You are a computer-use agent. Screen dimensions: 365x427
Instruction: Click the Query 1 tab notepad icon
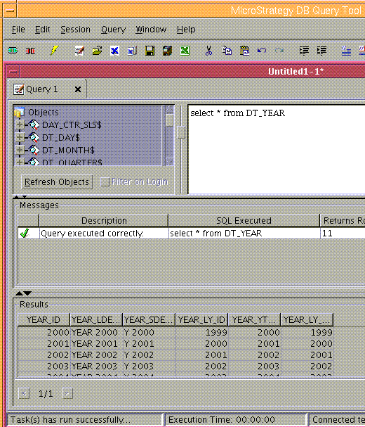(x=19, y=89)
